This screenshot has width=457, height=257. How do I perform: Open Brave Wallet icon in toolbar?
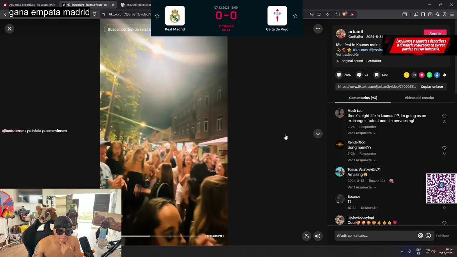click(430, 14)
